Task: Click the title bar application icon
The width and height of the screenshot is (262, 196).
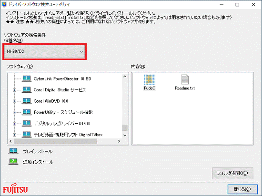Action: (4, 4)
